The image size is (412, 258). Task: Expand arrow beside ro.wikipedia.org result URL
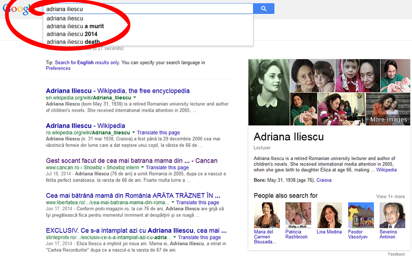[x=134, y=133]
